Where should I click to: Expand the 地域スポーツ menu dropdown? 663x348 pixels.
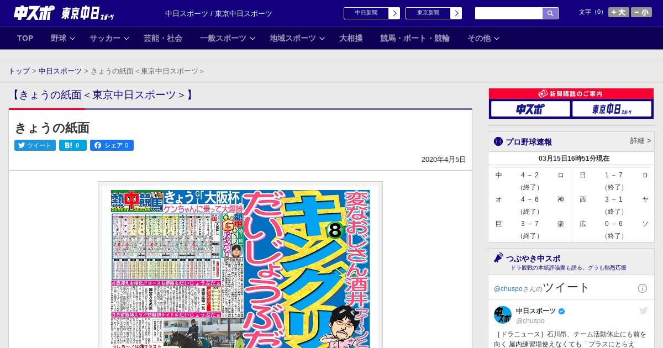[x=297, y=38]
